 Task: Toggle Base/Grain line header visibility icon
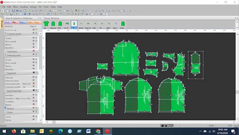tap(33, 90)
